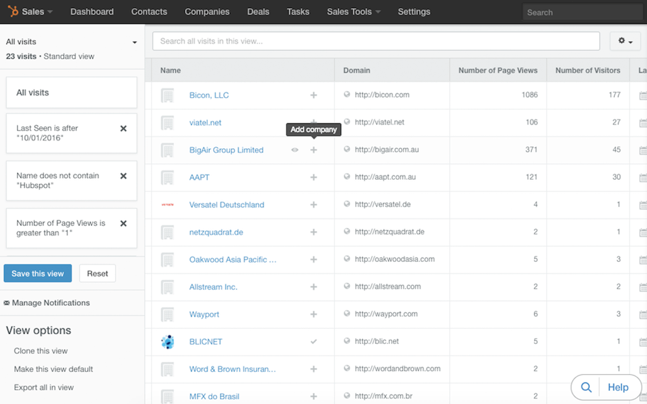647x404 pixels.
Task: Toggle the eye icon for BigAir Group
Action: (294, 150)
